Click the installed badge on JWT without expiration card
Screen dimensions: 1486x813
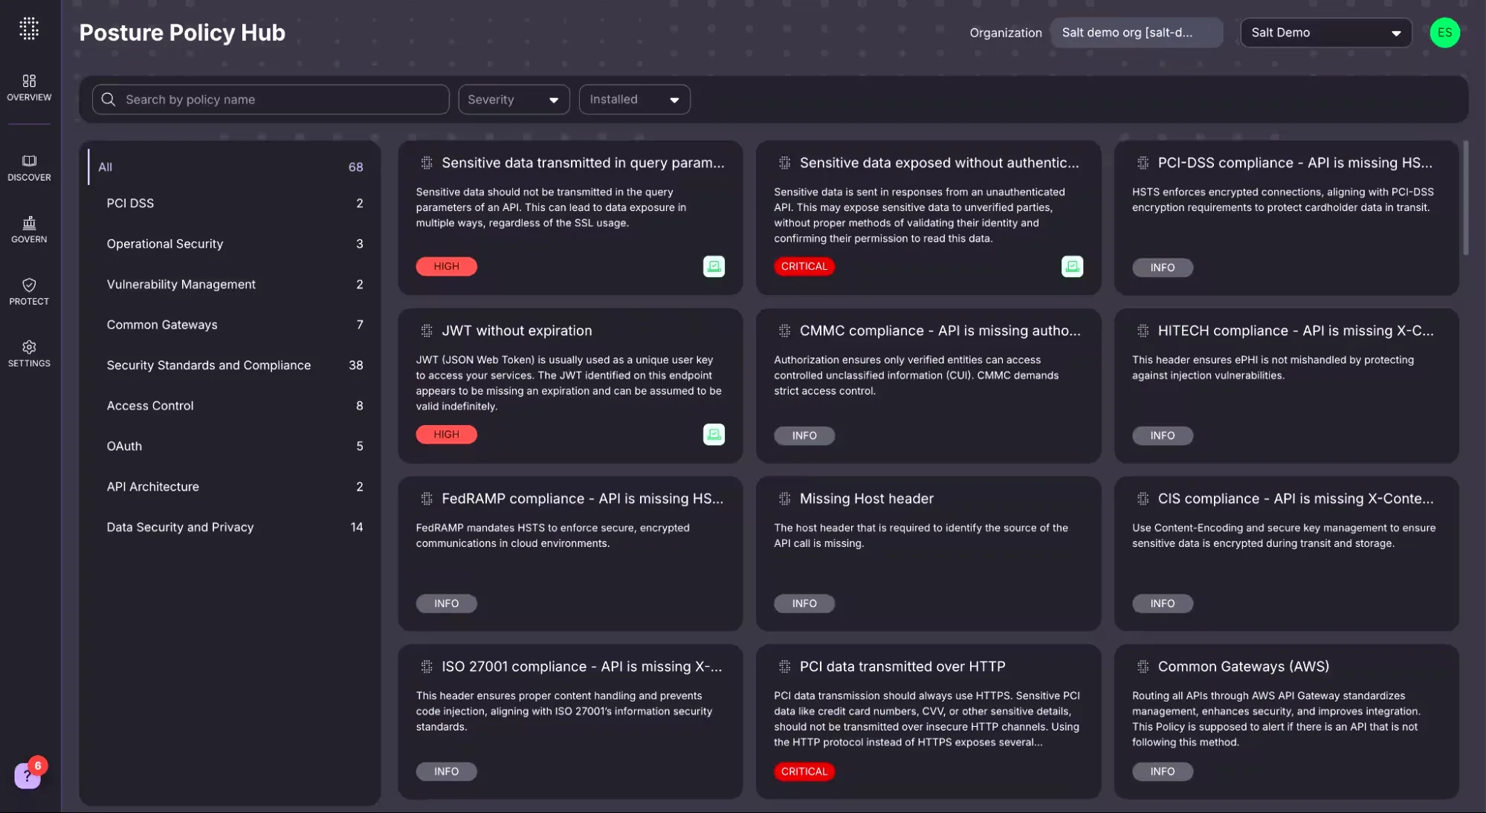point(713,434)
